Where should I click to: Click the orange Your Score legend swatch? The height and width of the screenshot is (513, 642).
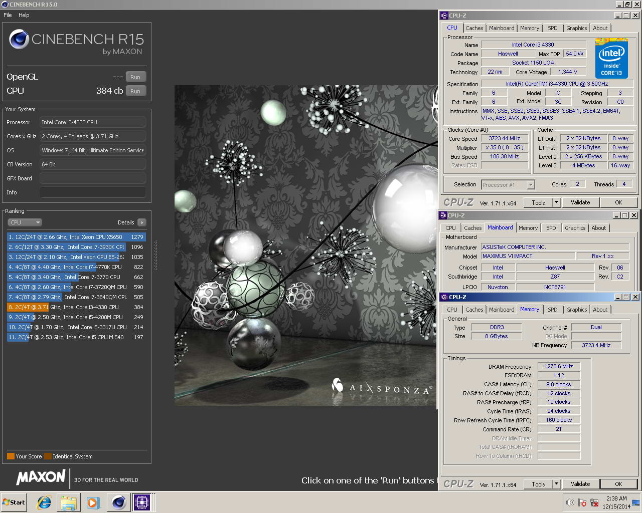tap(11, 456)
